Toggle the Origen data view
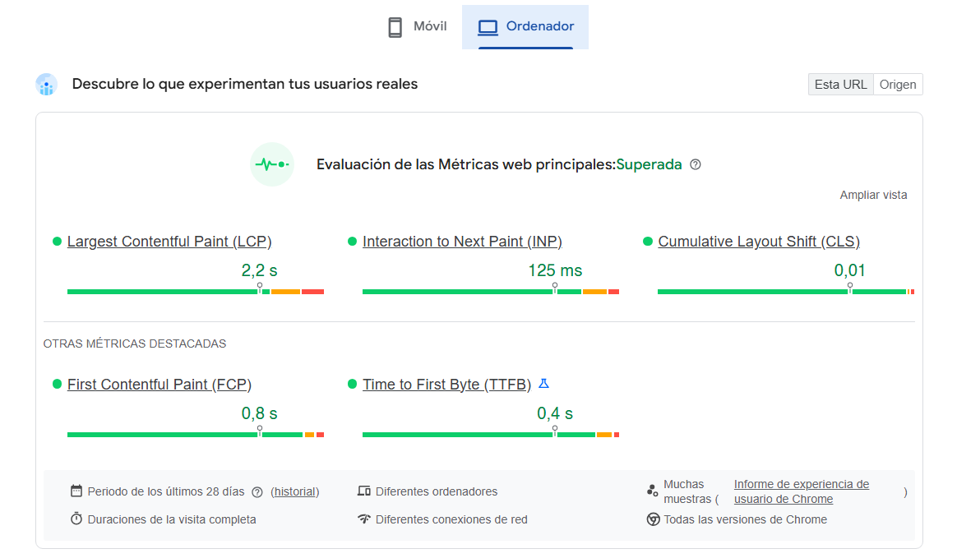Image resolution: width=957 pixels, height=558 pixels. pyautogui.click(x=898, y=85)
